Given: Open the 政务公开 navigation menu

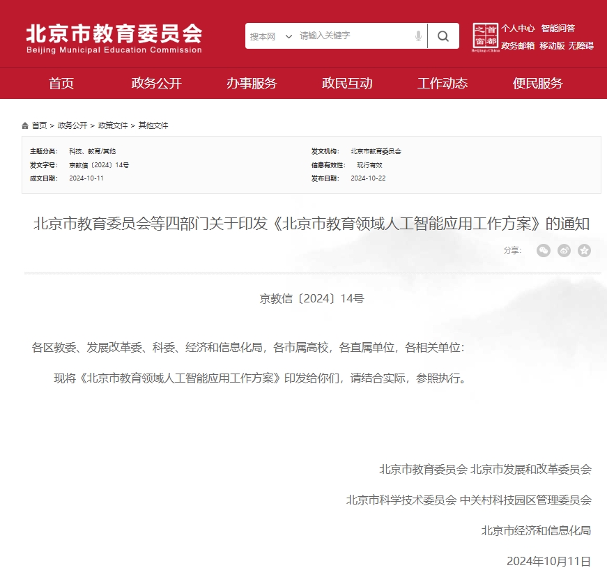Looking at the screenshot, I should 157,84.
